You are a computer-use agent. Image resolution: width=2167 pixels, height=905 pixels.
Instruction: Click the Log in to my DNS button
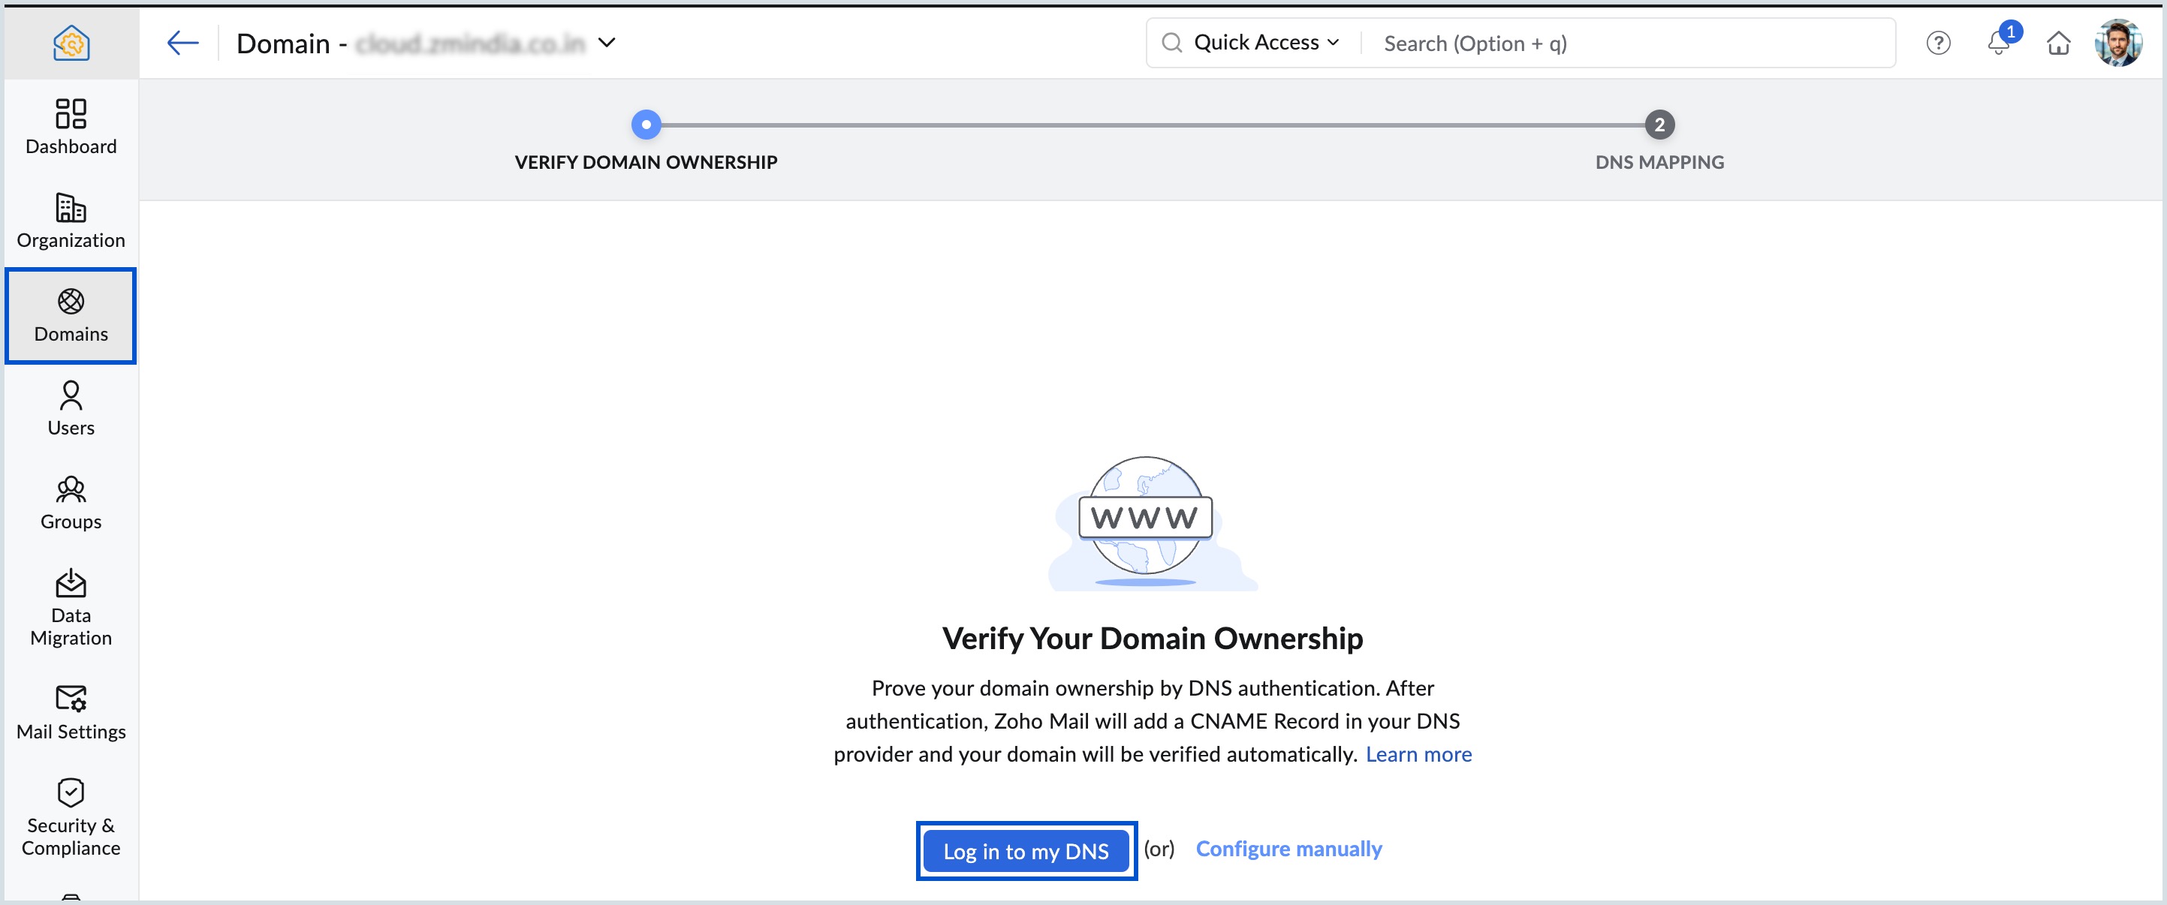1026,850
